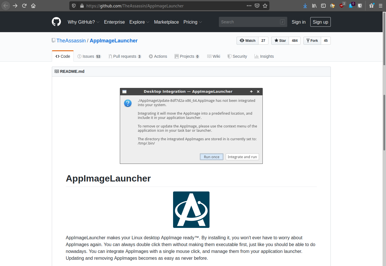Reload the current page
386x266 pixels.
point(24,6)
